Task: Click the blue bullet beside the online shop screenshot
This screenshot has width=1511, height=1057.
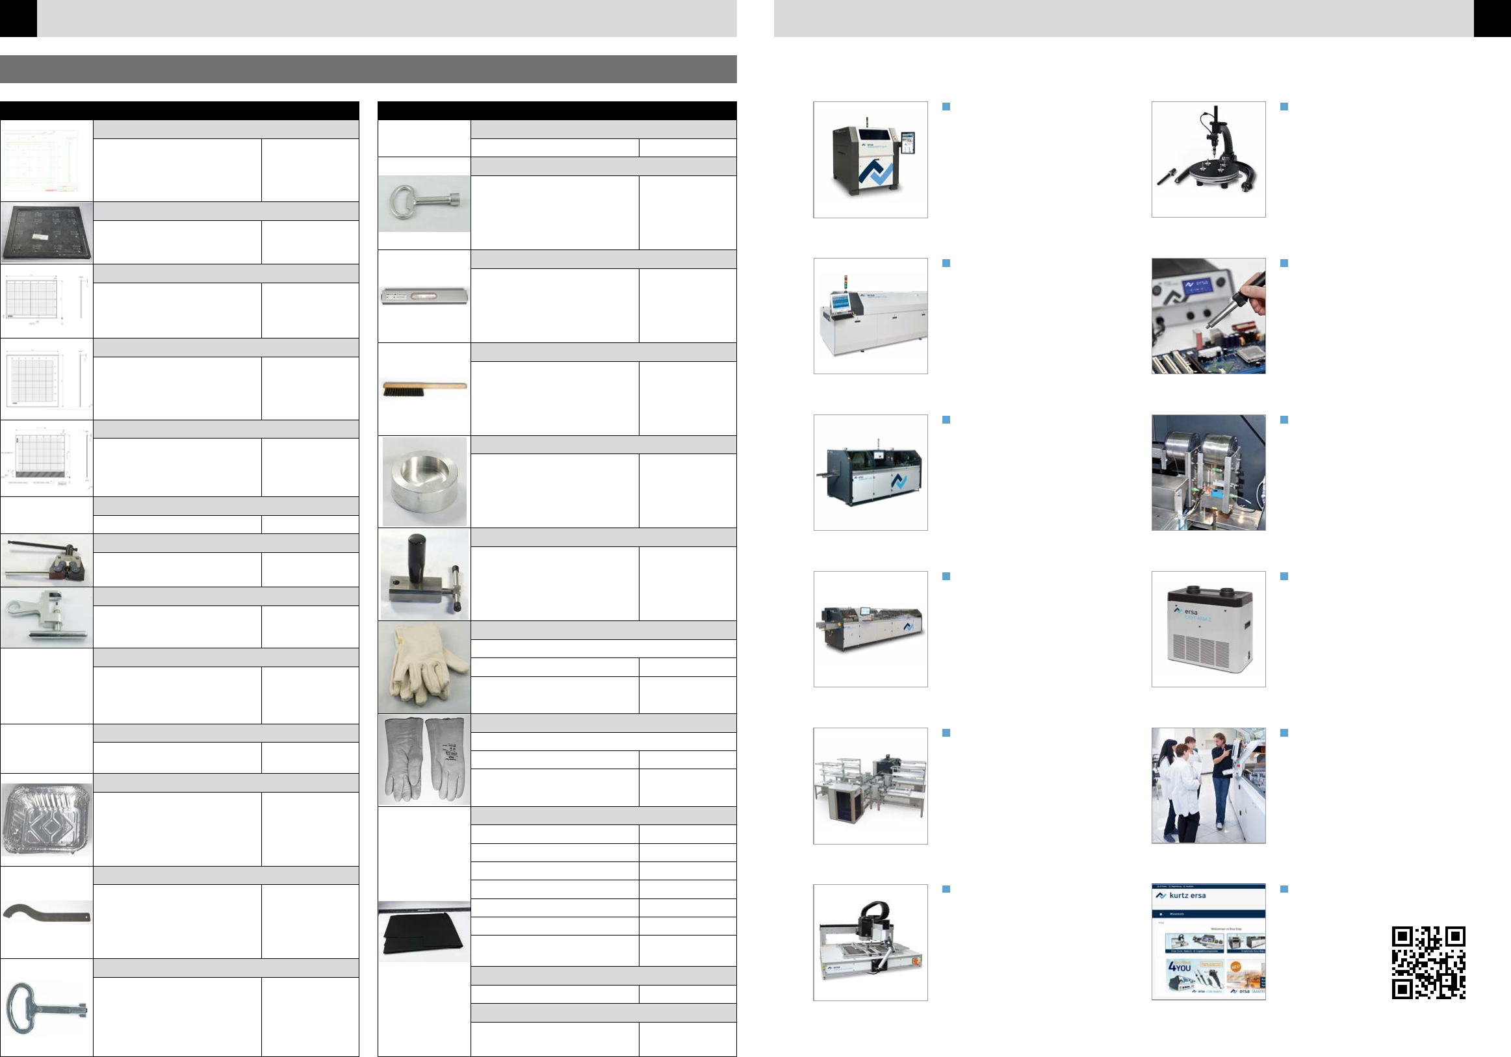Action: (1284, 889)
